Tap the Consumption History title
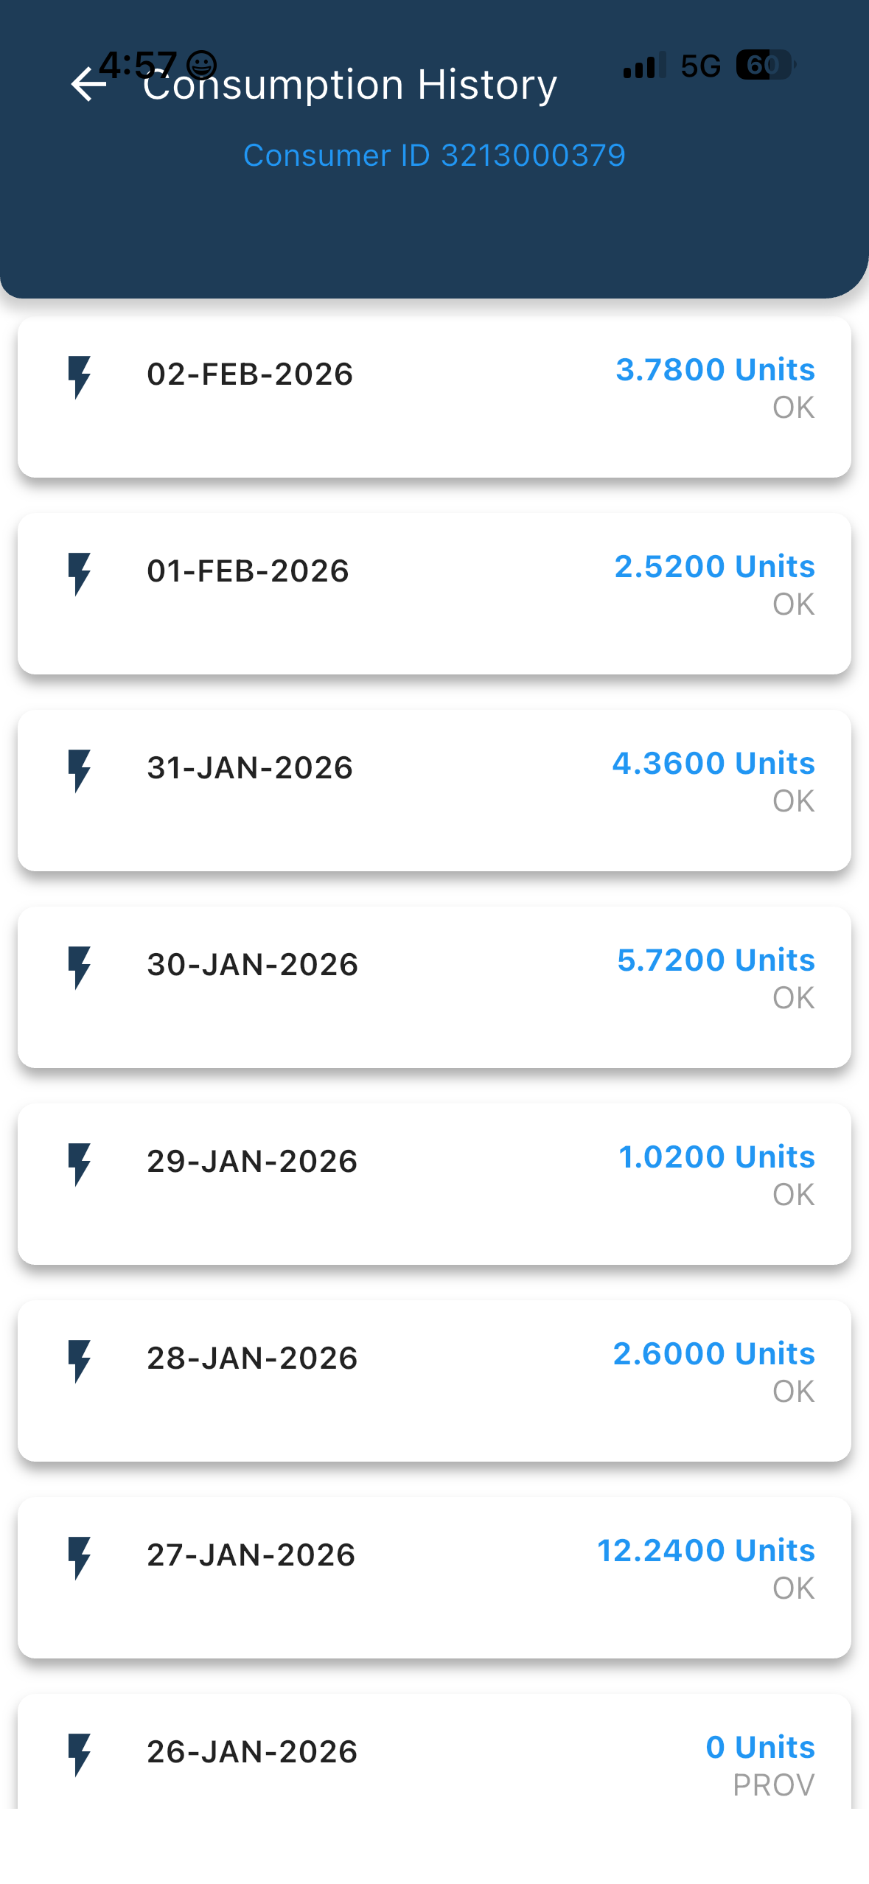The height and width of the screenshot is (1884, 869). (350, 85)
